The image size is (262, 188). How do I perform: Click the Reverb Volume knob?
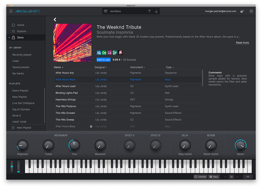(211, 145)
